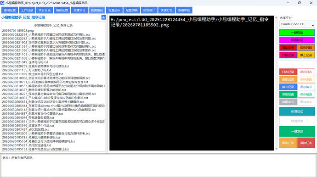Click the 保存指令 outlined button

point(306,87)
